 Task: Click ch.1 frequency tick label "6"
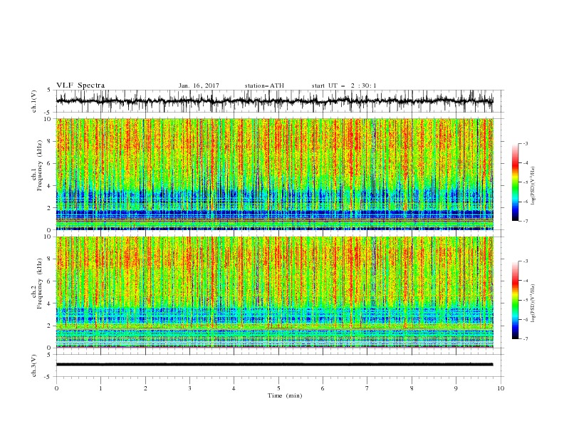tap(49, 163)
